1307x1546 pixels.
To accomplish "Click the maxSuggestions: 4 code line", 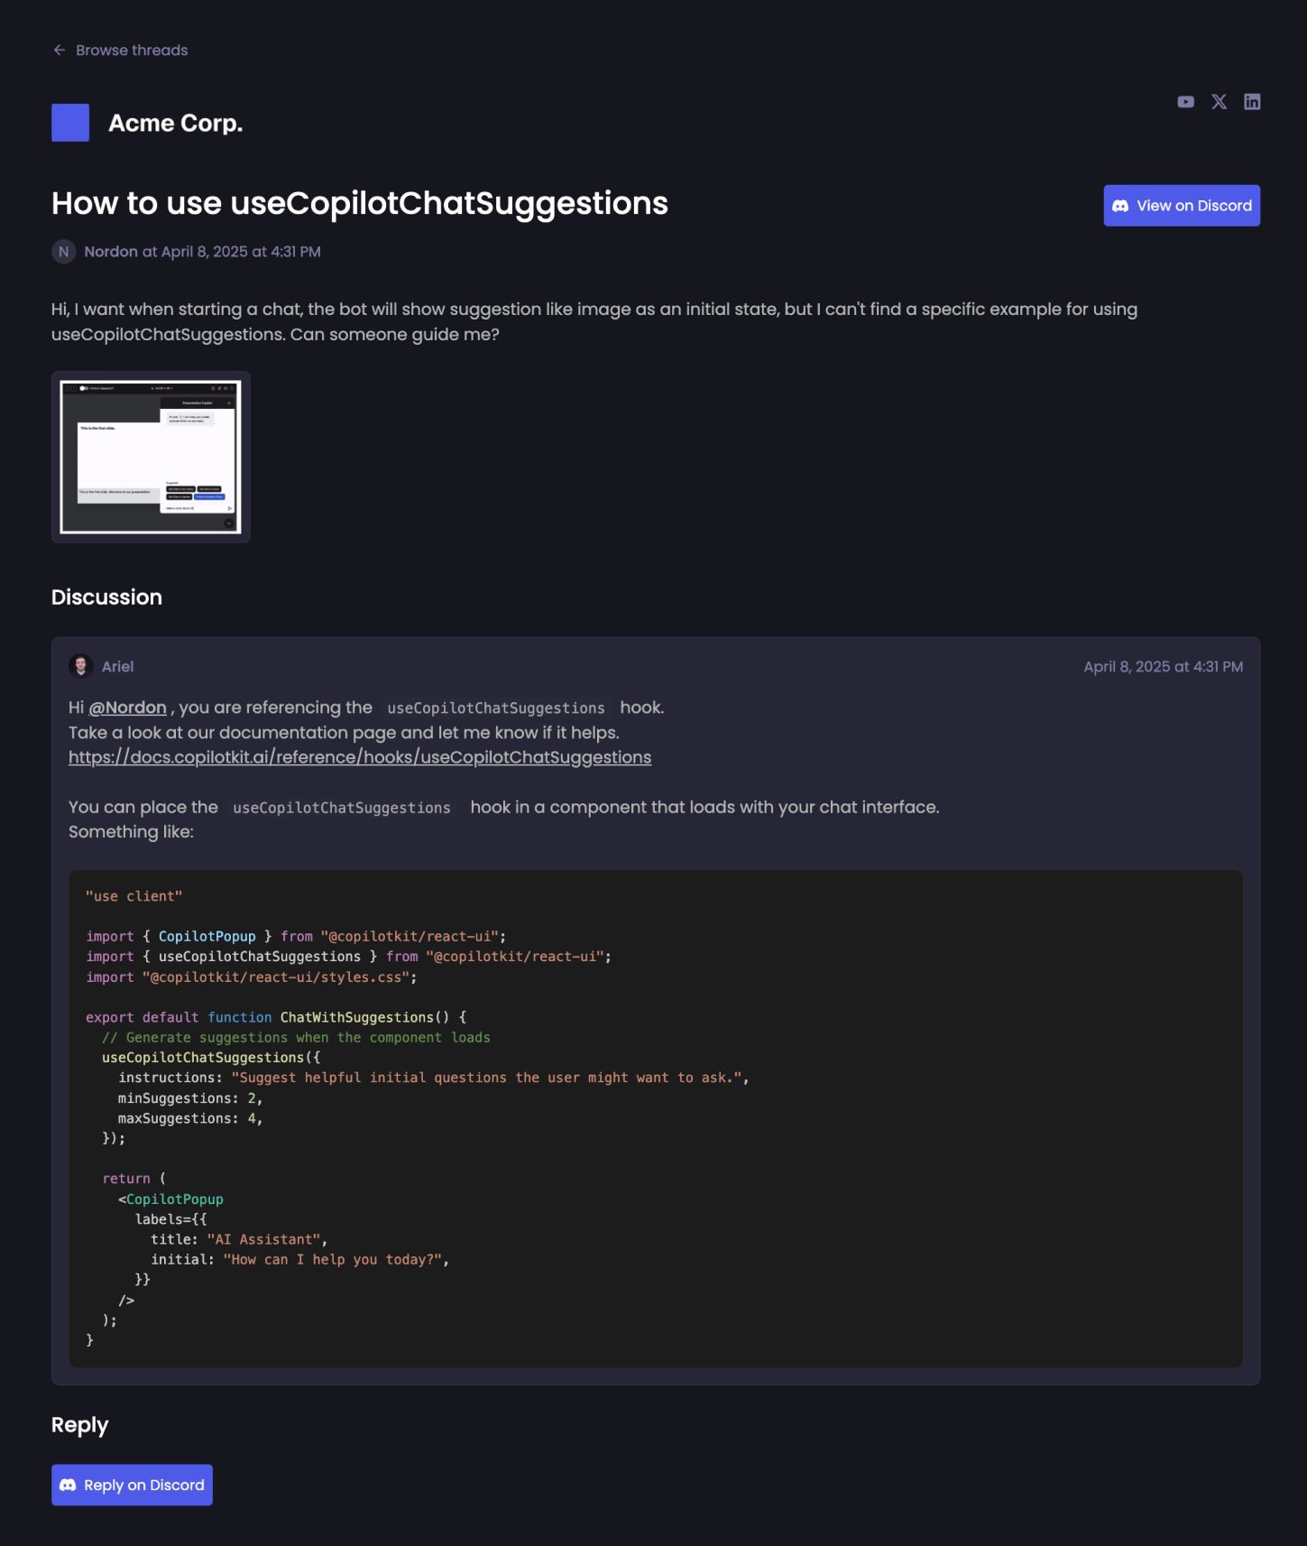I will click(x=190, y=1118).
